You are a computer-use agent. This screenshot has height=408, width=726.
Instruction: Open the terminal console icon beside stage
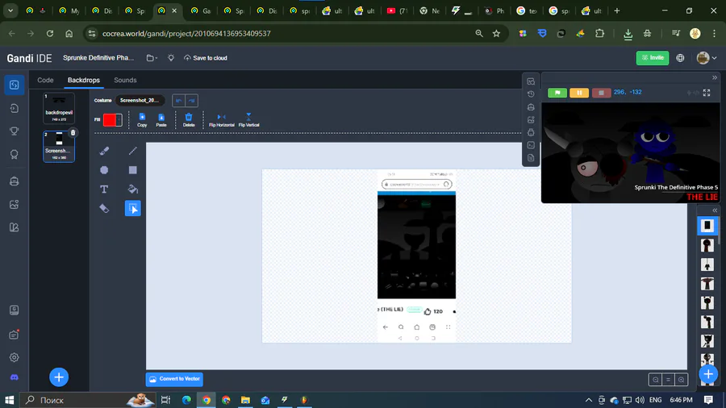click(x=531, y=145)
